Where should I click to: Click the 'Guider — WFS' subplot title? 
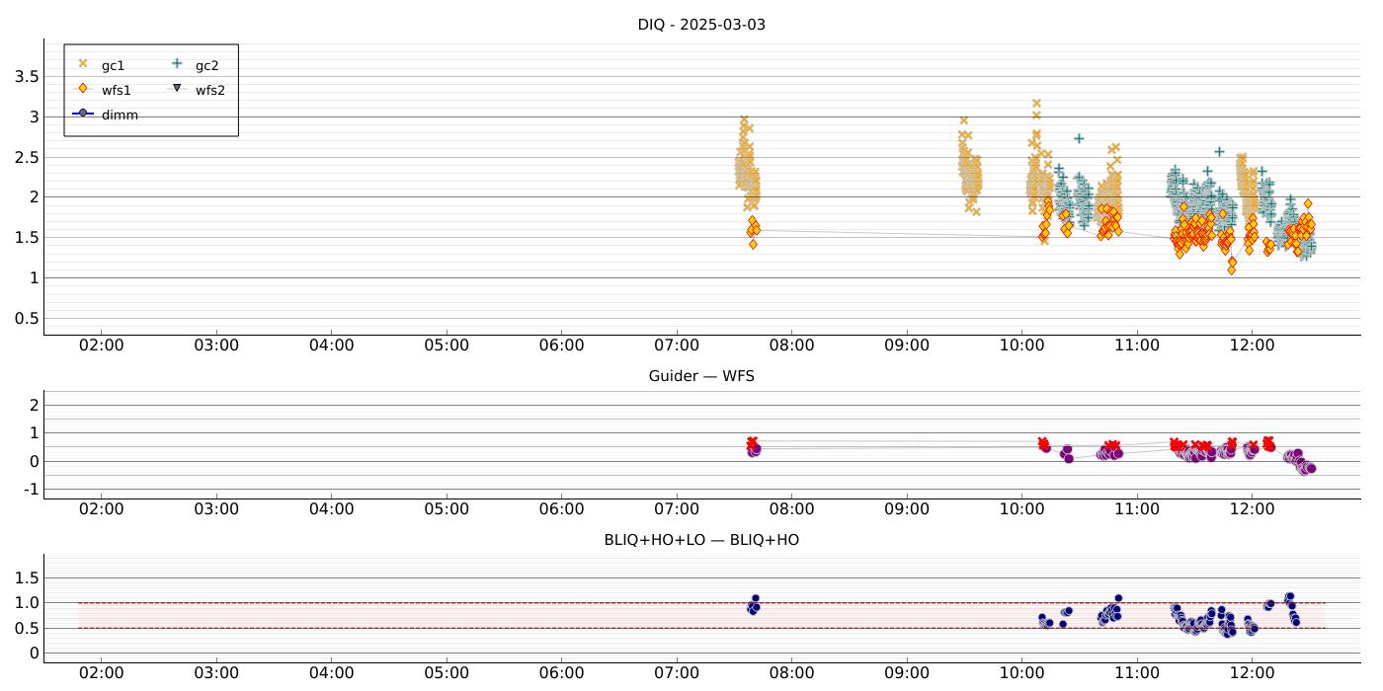tap(701, 376)
